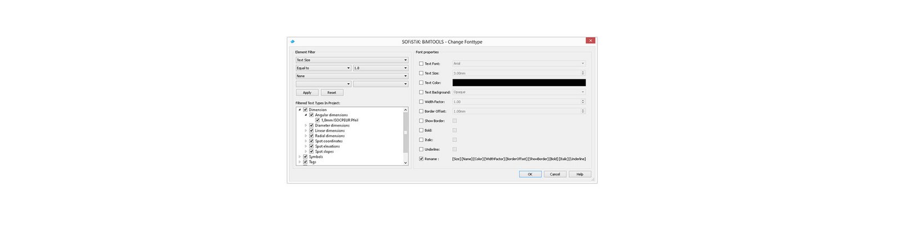Click the Italic value checkbox

click(x=454, y=140)
